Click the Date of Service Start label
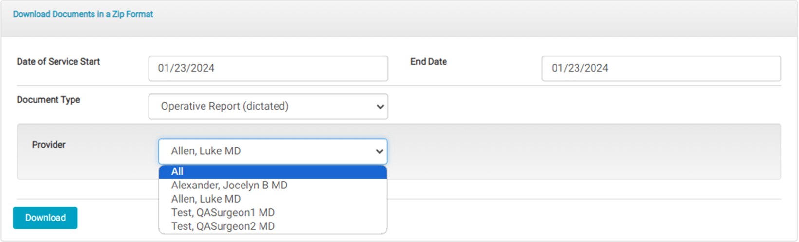The width and height of the screenshot is (799, 242). pos(58,62)
